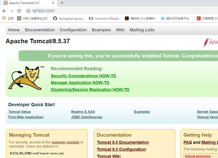The width and height of the screenshot is (218, 158).
Task: Open the JDBC DataSources link
Action: [87, 117]
